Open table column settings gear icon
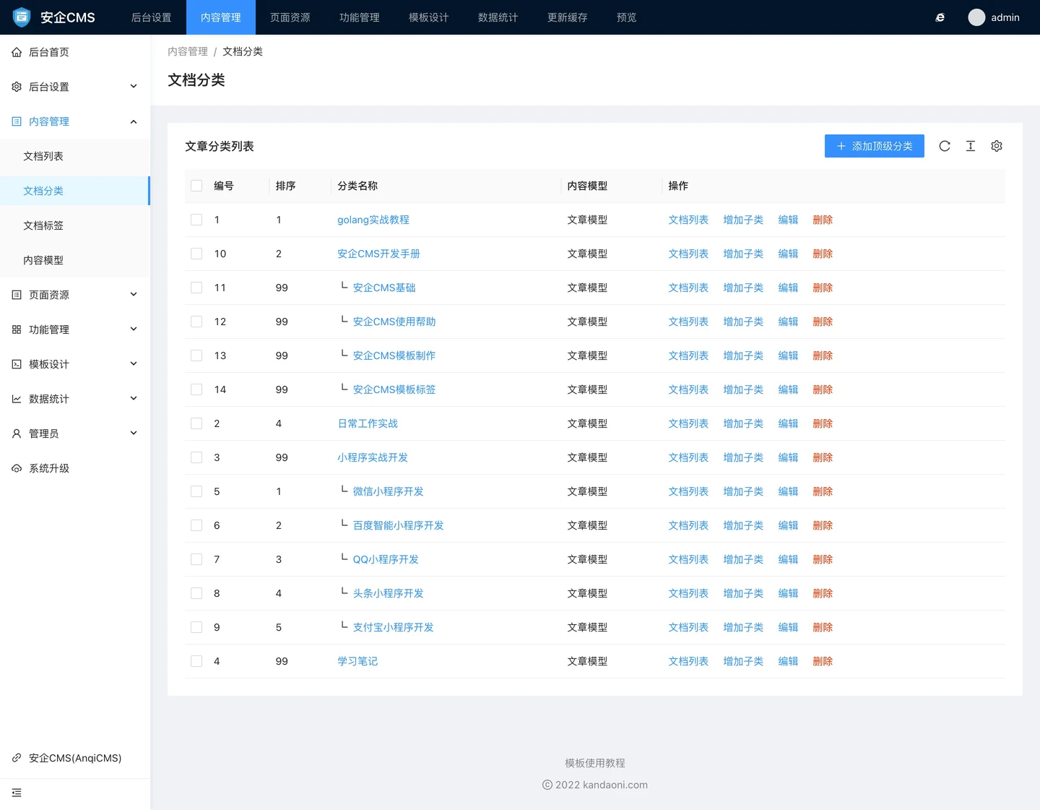Viewport: 1040px width, 810px height. (996, 146)
